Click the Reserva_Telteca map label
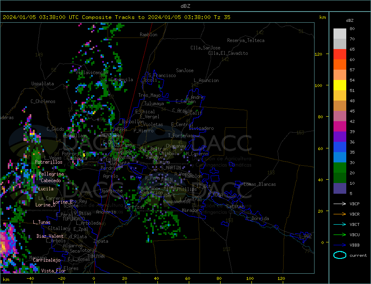 tap(246, 40)
